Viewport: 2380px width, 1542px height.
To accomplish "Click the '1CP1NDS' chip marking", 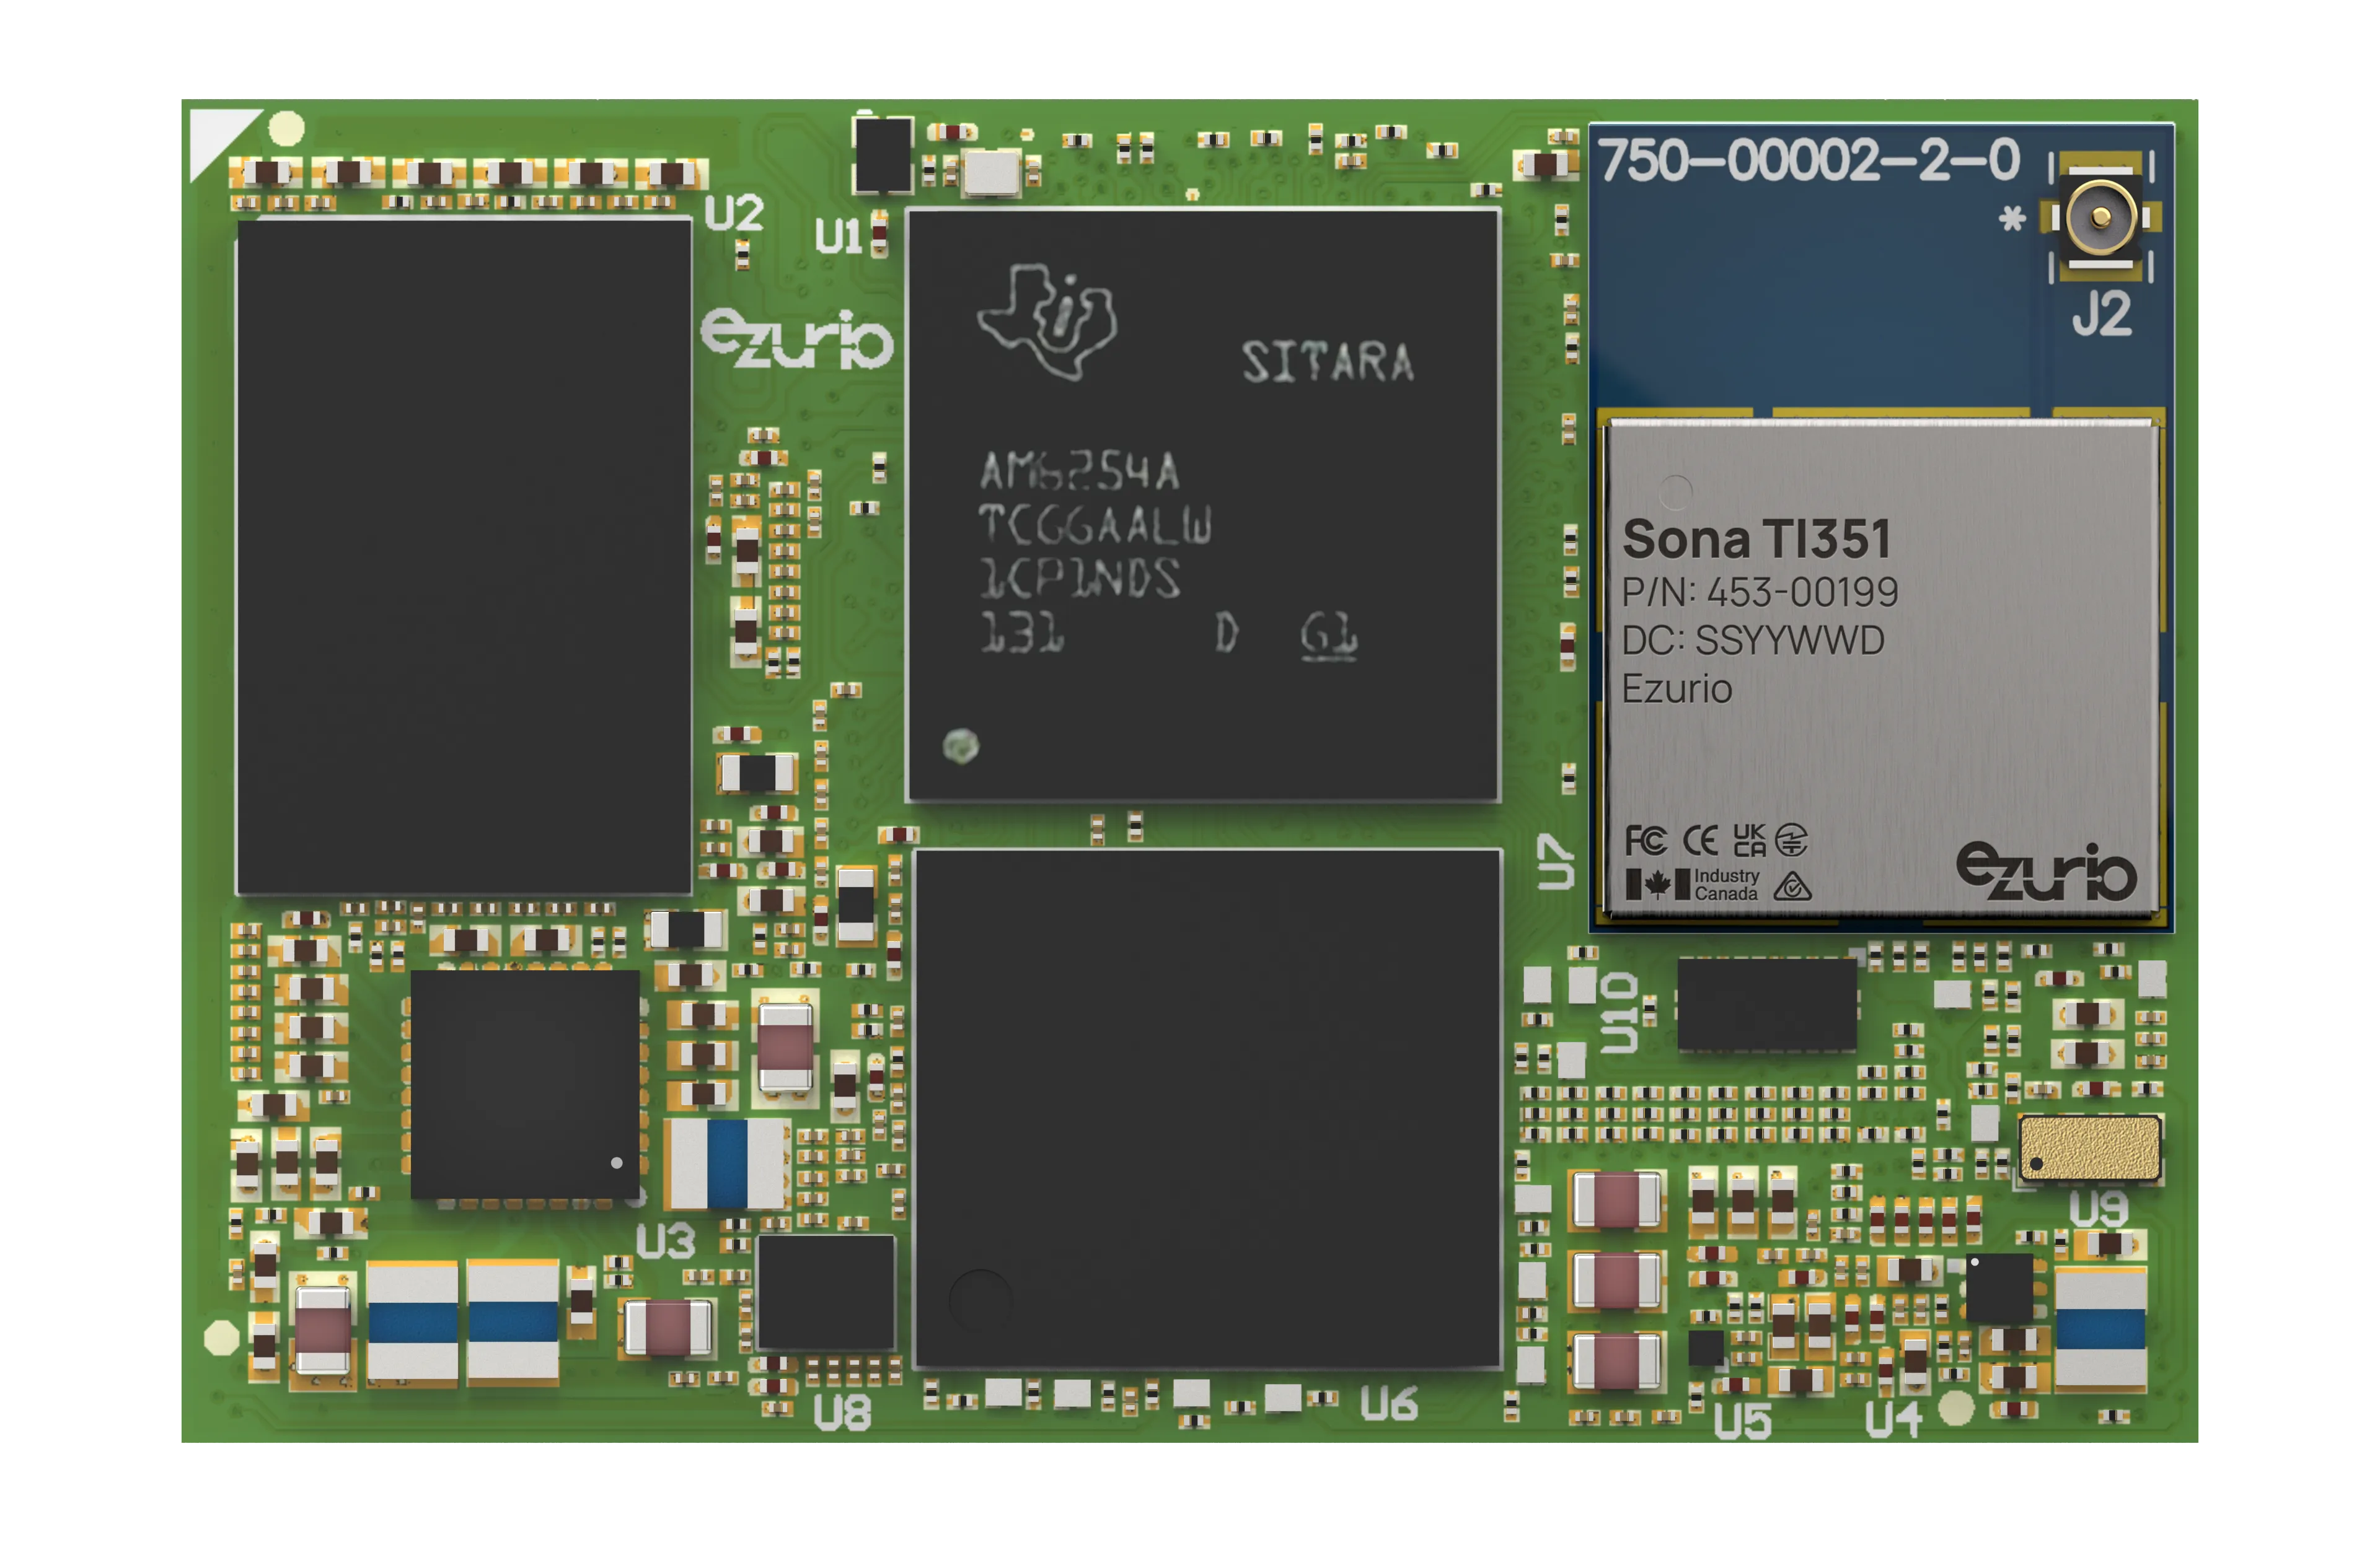I will pyautogui.click(x=1080, y=577).
